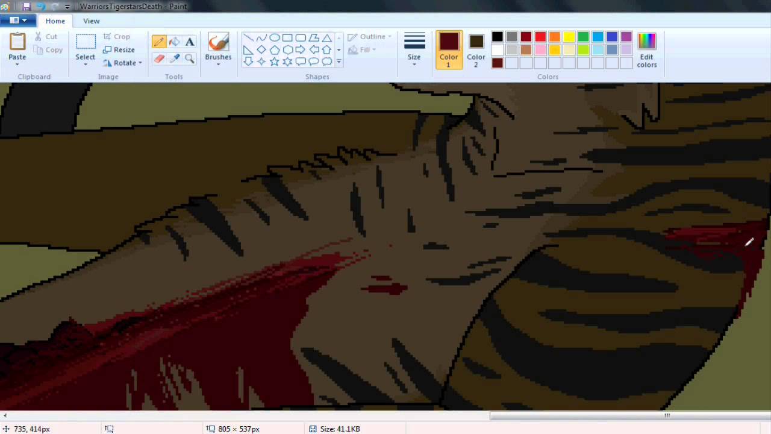
Task: Select the Pencil tool
Action: pyautogui.click(x=159, y=42)
